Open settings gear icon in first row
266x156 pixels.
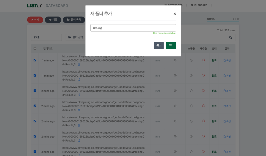coord(175,60)
